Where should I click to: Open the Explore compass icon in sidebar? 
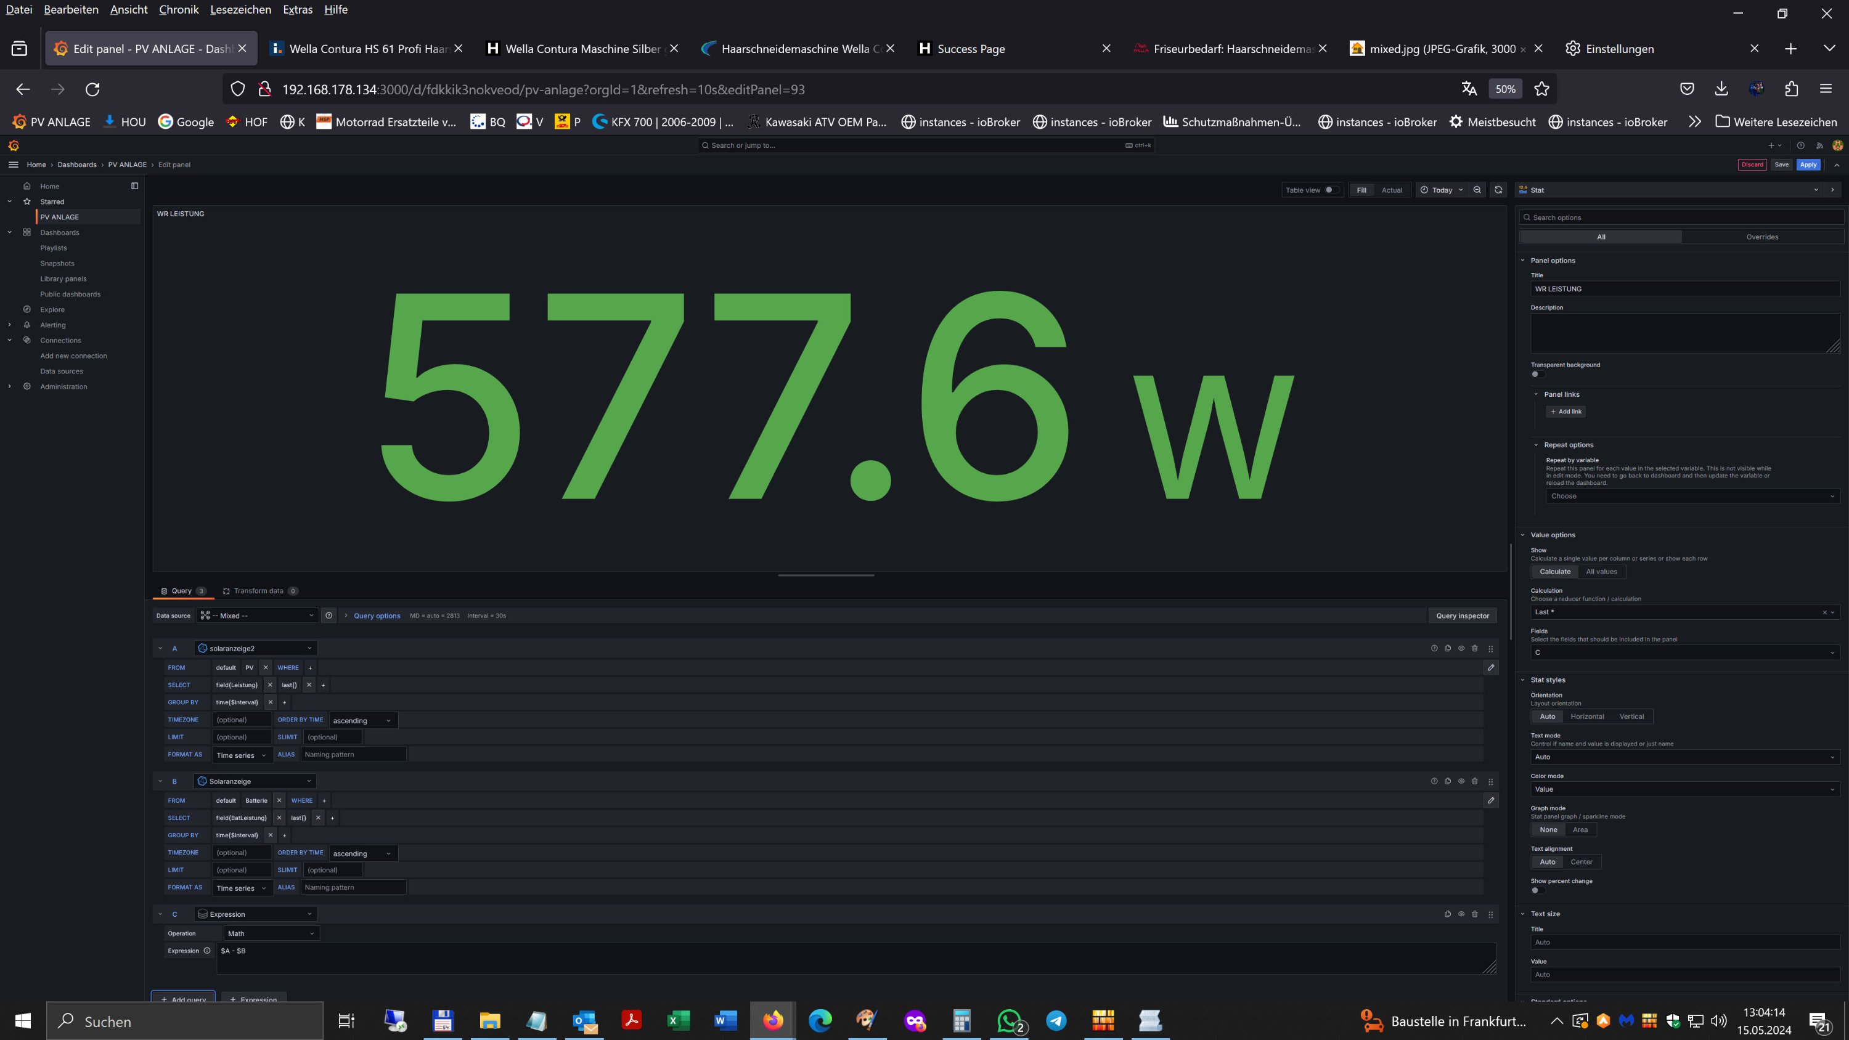click(27, 309)
